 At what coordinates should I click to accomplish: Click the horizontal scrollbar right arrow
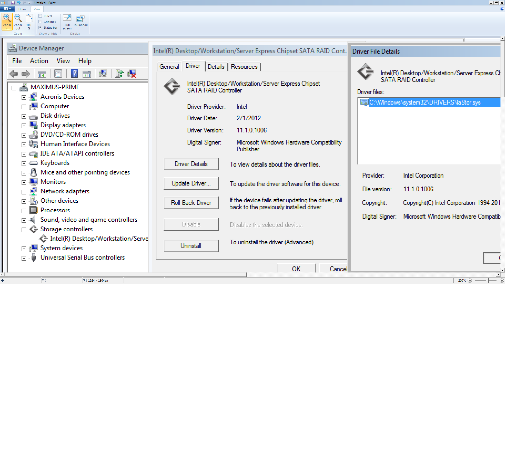pos(498,275)
